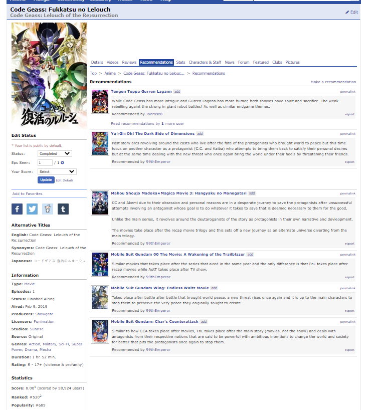Open Yu-Gi-Oh Dark Side of Dimensions link

pyautogui.click(x=153, y=133)
